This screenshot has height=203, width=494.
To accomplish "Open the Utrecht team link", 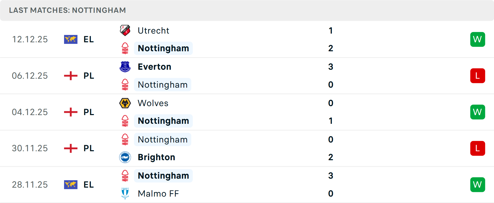I will coord(154,31).
